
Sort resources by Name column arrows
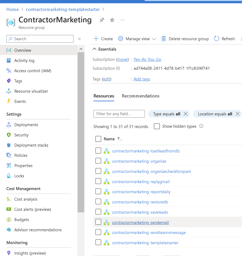coord(120,139)
